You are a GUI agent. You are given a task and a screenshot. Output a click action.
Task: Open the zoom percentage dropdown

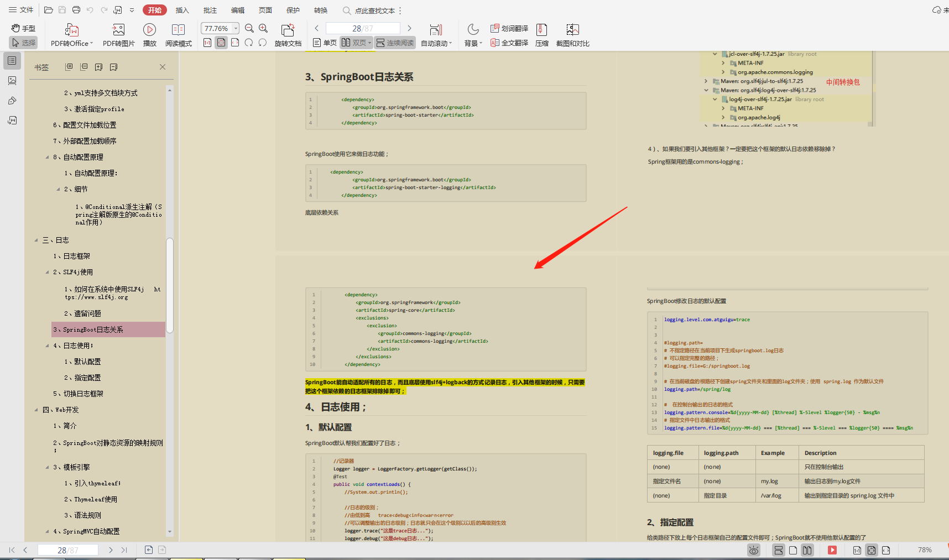234,28
